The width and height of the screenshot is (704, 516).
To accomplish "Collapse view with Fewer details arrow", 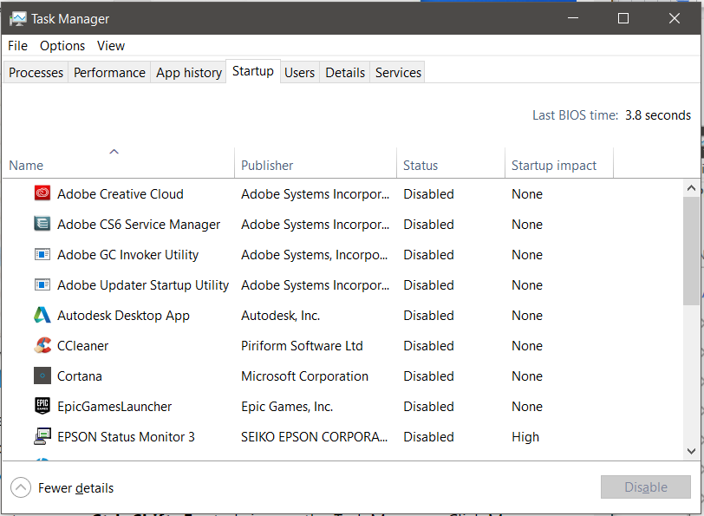I will (21, 487).
